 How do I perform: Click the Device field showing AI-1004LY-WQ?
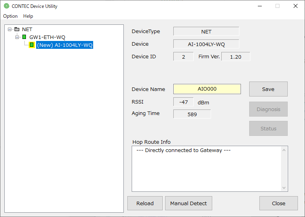(206, 44)
